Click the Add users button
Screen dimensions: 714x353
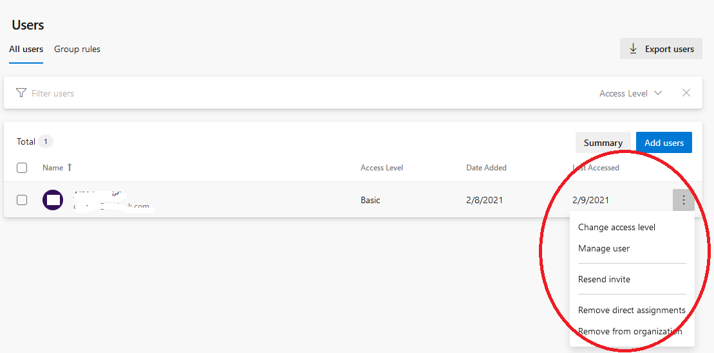(664, 142)
